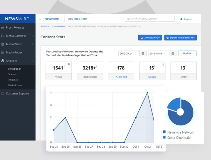Viewport: 211px width, 160px height.
Task: Select Media Room under Analytics submenu
Action: pyautogui.click(x=15, y=85)
